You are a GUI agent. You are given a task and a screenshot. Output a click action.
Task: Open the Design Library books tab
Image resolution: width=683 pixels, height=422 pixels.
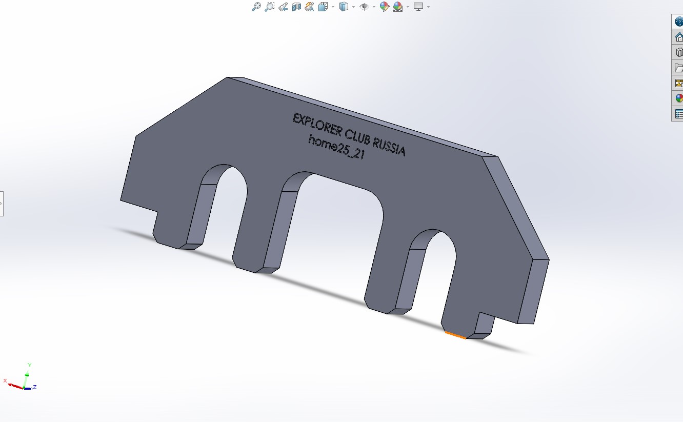point(678,52)
